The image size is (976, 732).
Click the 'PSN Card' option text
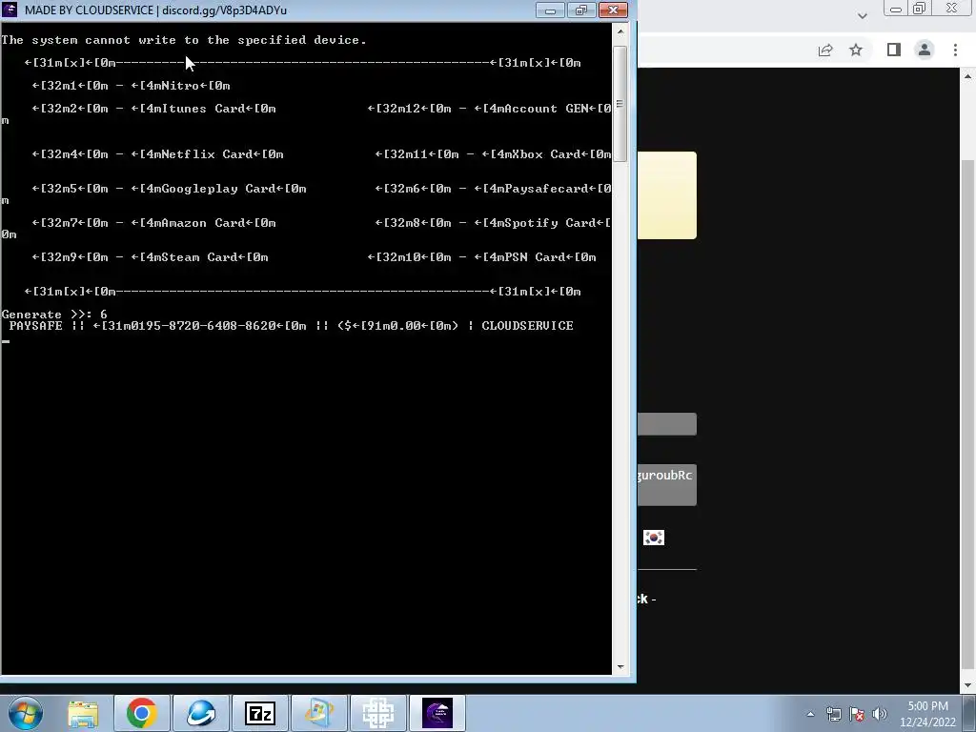point(534,256)
